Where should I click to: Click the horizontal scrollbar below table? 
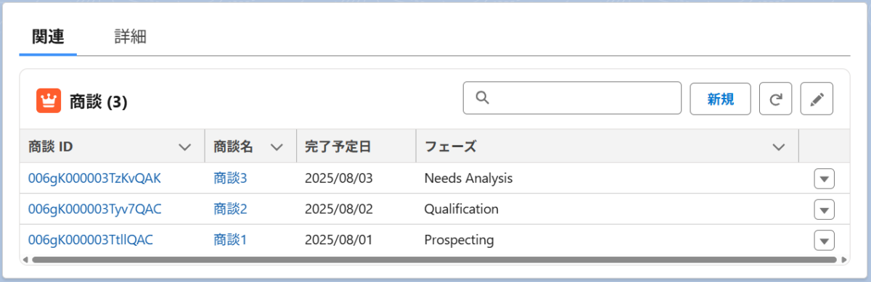click(434, 259)
